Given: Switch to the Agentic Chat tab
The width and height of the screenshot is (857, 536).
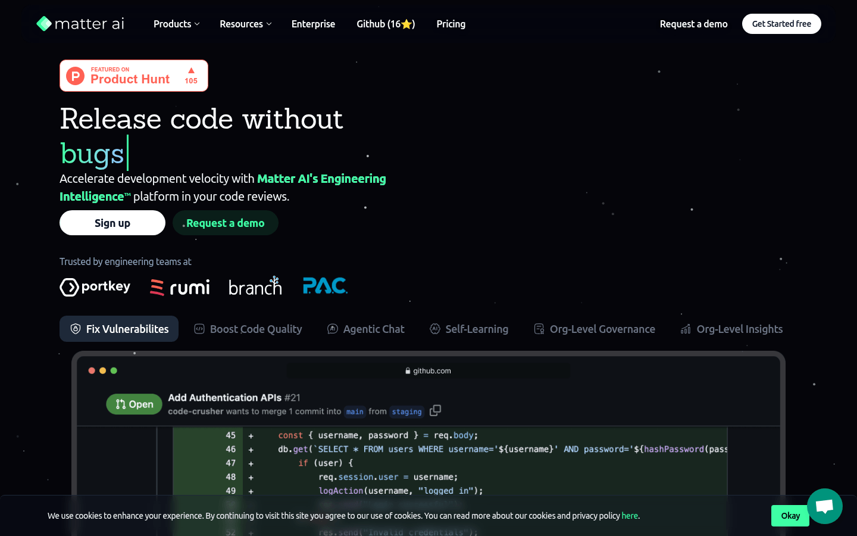Looking at the screenshot, I should [366, 329].
